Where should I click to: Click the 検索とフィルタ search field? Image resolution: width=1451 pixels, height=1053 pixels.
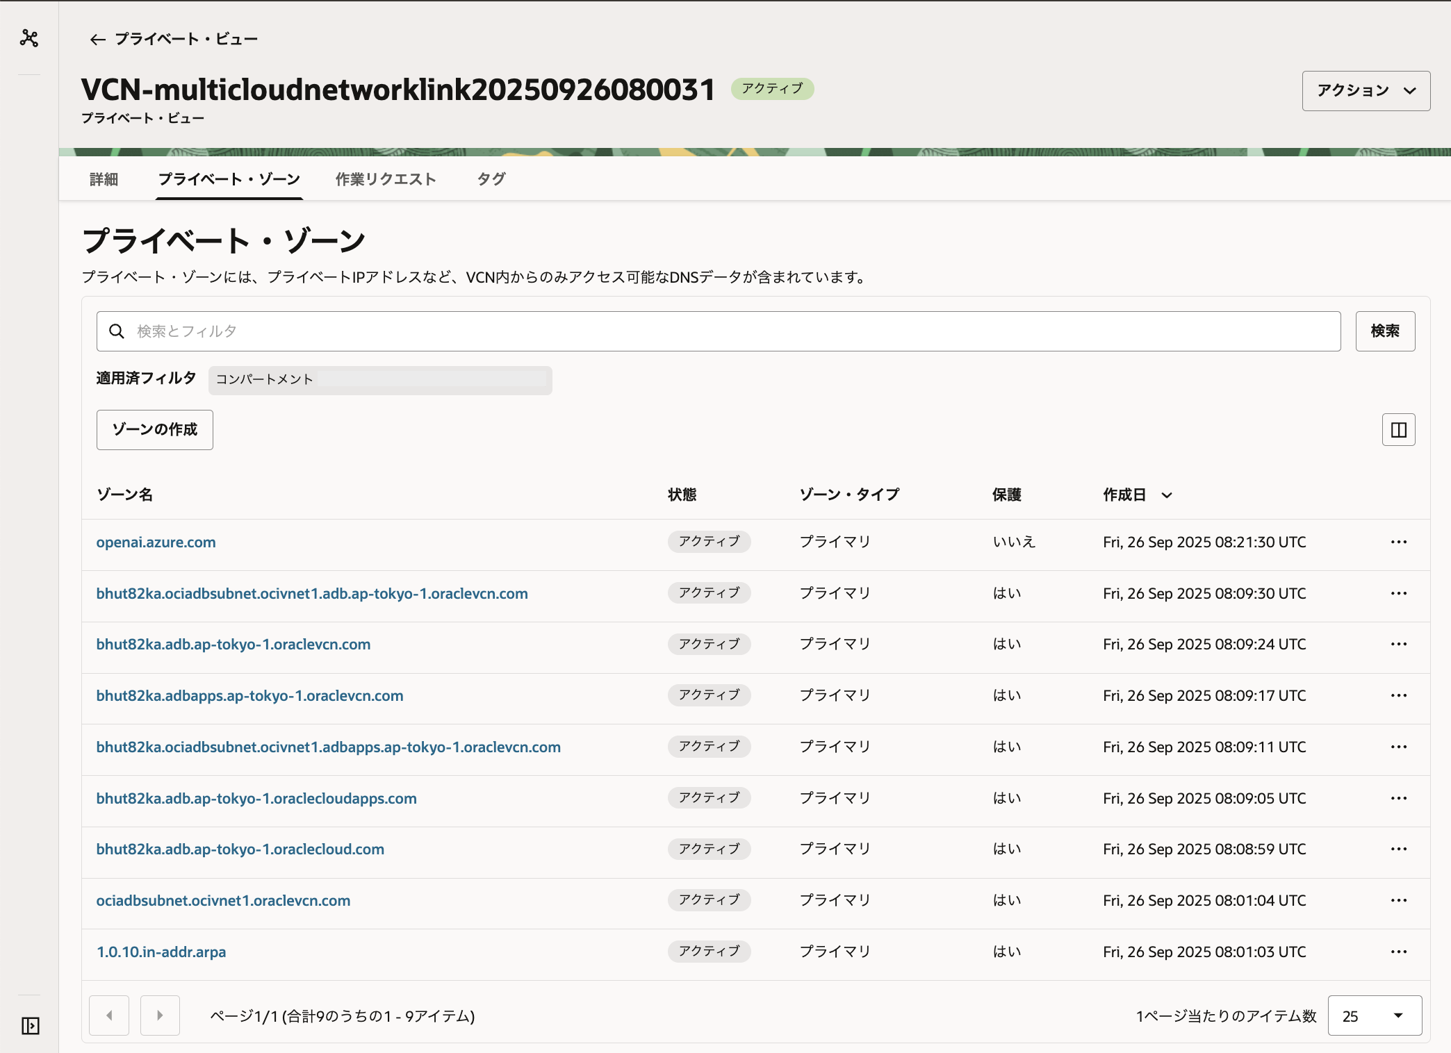tap(718, 331)
